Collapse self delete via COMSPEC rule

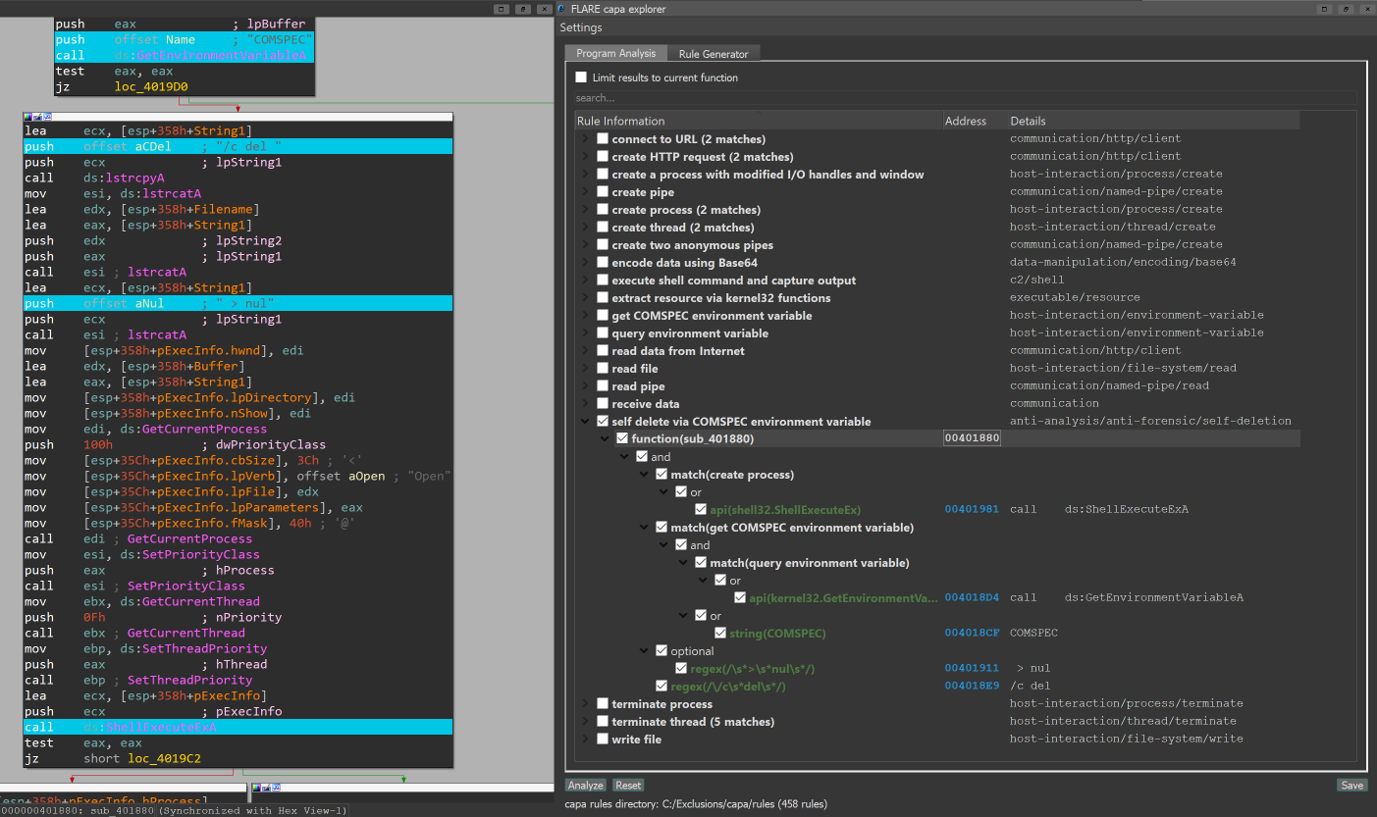coord(586,422)
